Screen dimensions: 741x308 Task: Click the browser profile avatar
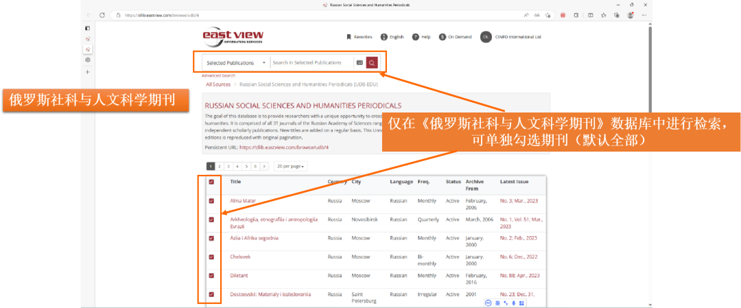[631, 15]
